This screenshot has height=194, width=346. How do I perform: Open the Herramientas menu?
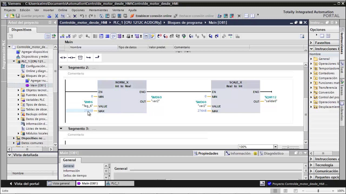pyautogui.click(x=98, y=10)
